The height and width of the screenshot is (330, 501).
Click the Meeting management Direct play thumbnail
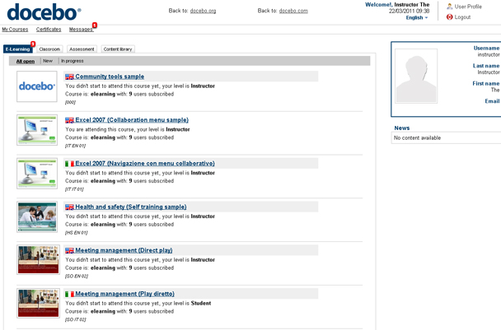coord(39,260)
